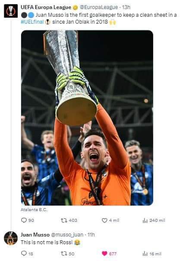Viewport: 182px width, 261px height.
Task: Click the Juan Musso display name
Action: point(35,235)
